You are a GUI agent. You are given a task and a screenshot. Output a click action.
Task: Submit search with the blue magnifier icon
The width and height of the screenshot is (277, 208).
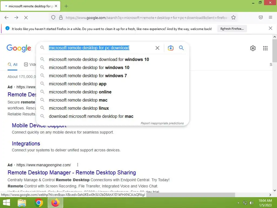(181, 48)
